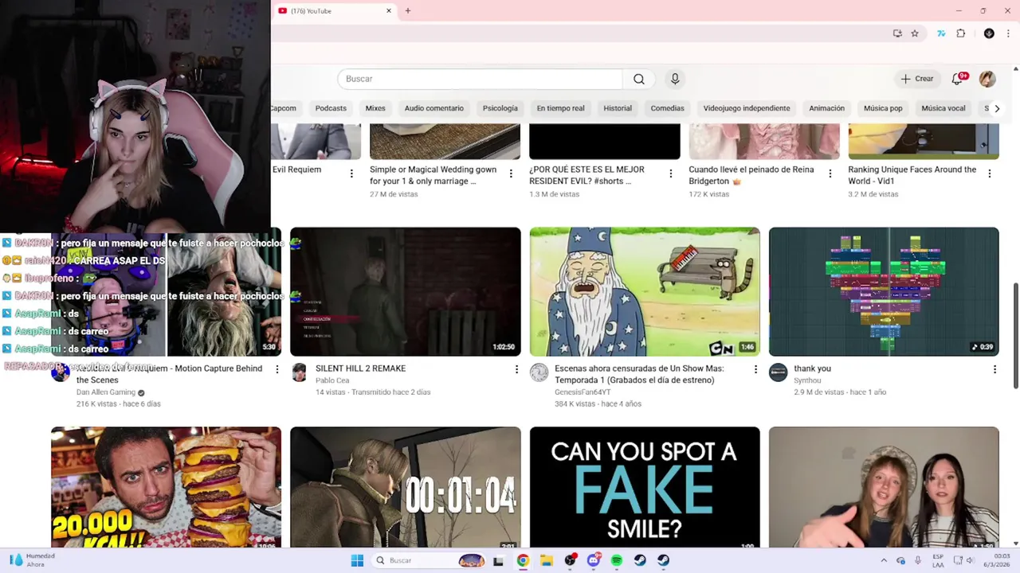
Task: Activate voice search microphone
Action: point(675,79)
